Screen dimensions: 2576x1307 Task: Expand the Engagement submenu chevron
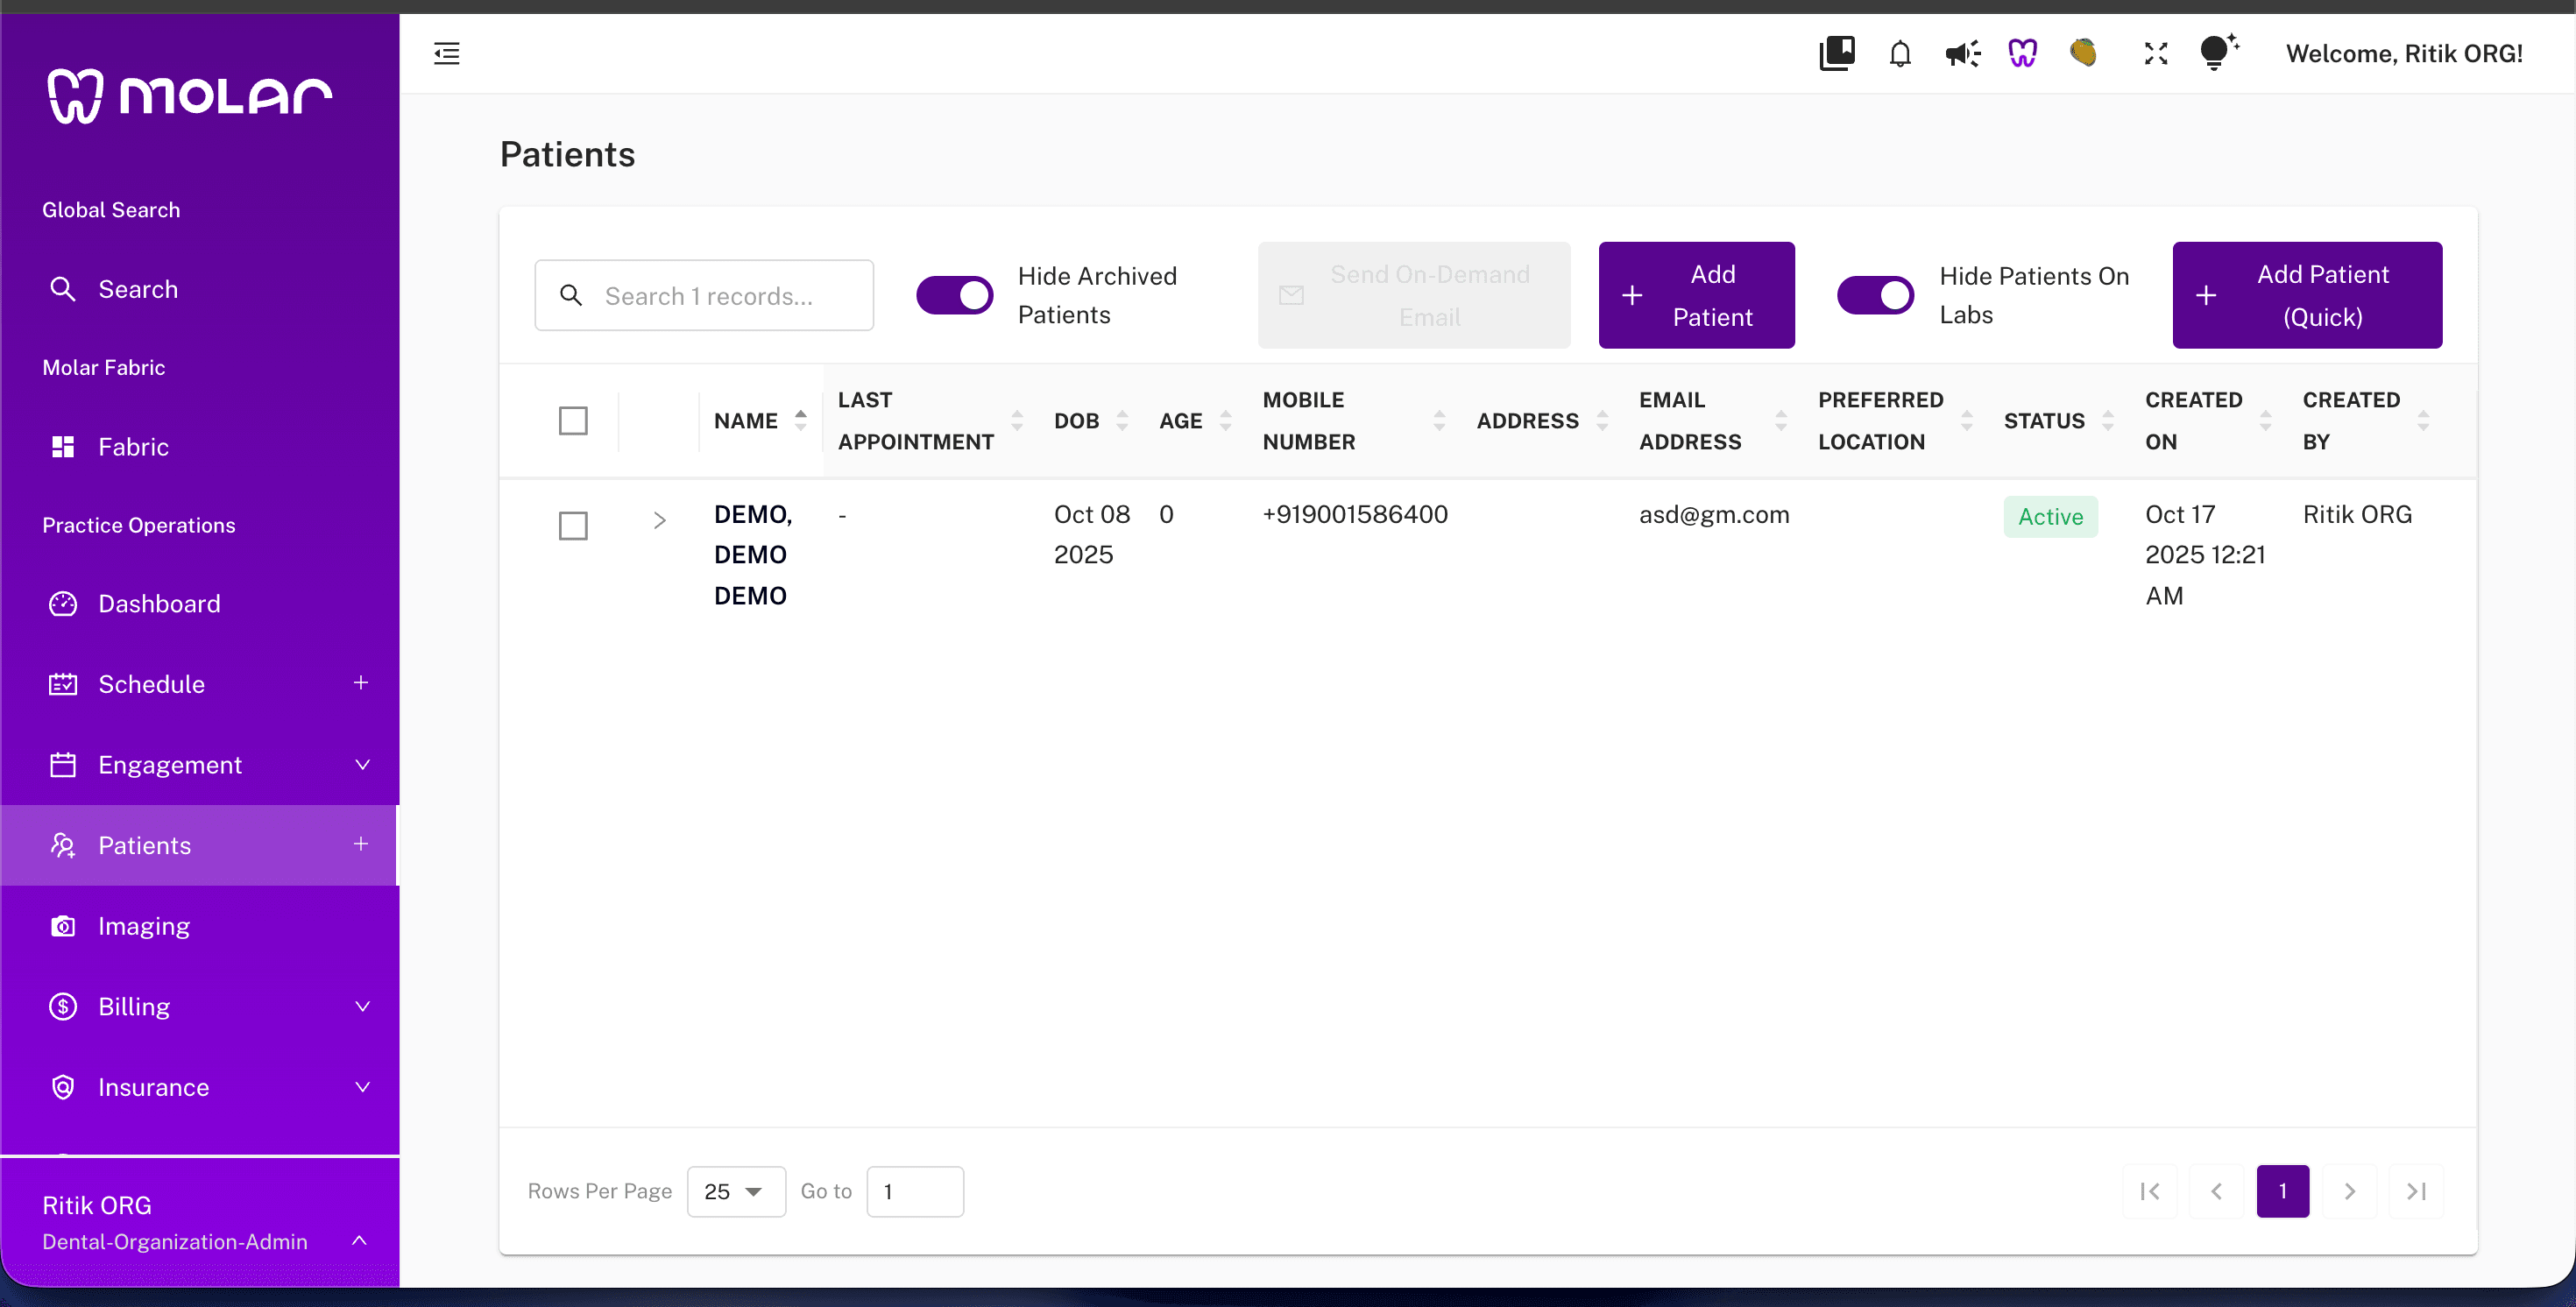pyautogui.click(x=362, y=765)
